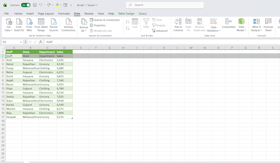The image size is (280, 163).
Task: Switch to the Table Design tab
Action: [126, 14]
